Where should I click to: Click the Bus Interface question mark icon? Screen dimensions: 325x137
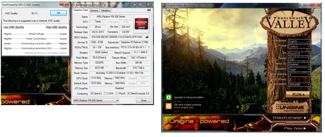coord(148,47)
